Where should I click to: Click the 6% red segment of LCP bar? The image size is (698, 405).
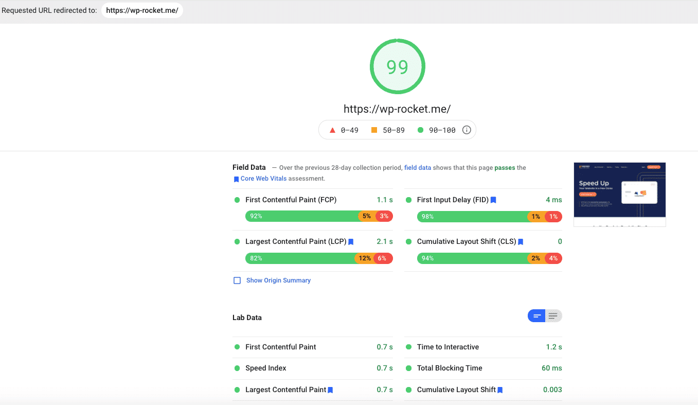coord(383,258)
